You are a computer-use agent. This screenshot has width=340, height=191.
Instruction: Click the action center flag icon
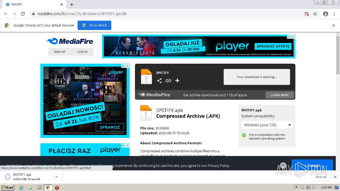tap(315, 188)
